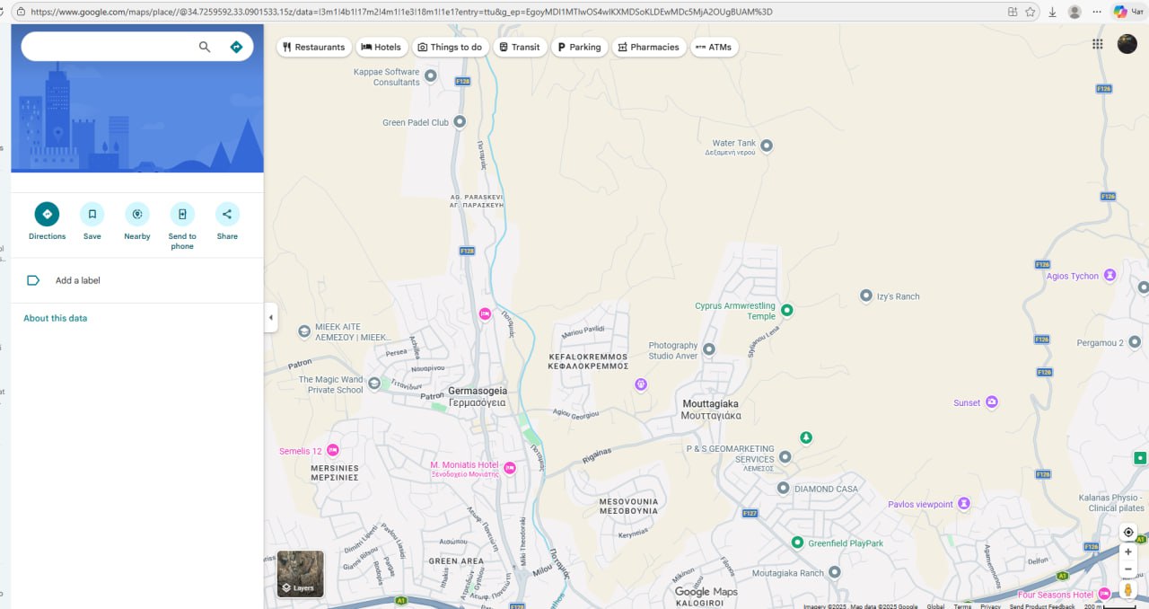The height and width of the screenshot is (609, 1149).
Task: Select the ATMs category chip
Action: (714, 47)
